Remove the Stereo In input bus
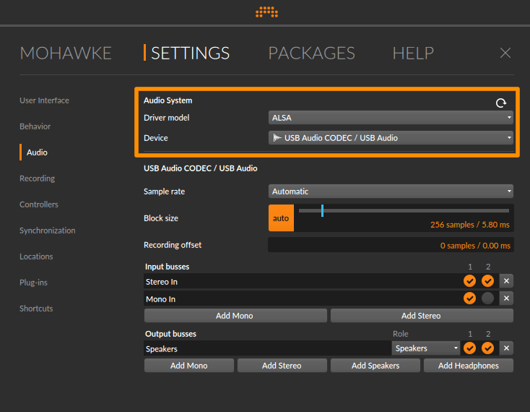 [x=506, y=281]
